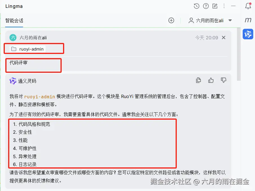This screenshot has width=255, height=191.
Task: Expand the 六月的雨在ali account dropdown
Action: coord(230,21)
